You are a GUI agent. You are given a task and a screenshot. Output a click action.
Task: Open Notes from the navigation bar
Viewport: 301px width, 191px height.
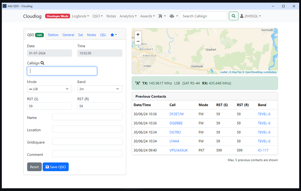click(x=111, y=16)
